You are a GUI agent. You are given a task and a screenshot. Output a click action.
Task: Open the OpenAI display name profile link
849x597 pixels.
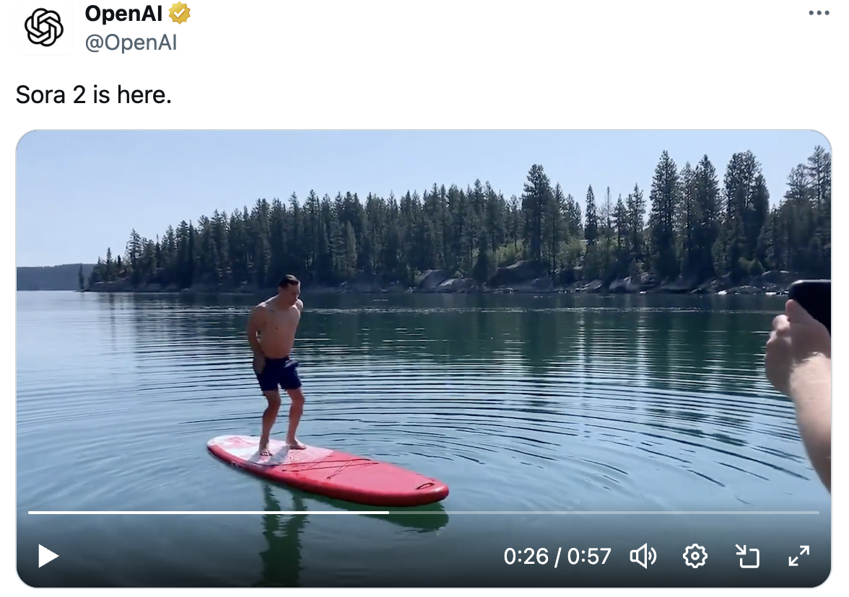coord(123,13)
